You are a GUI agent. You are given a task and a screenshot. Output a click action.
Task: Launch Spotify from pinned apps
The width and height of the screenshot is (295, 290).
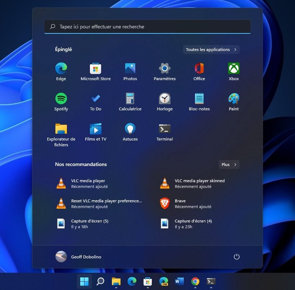61,102
